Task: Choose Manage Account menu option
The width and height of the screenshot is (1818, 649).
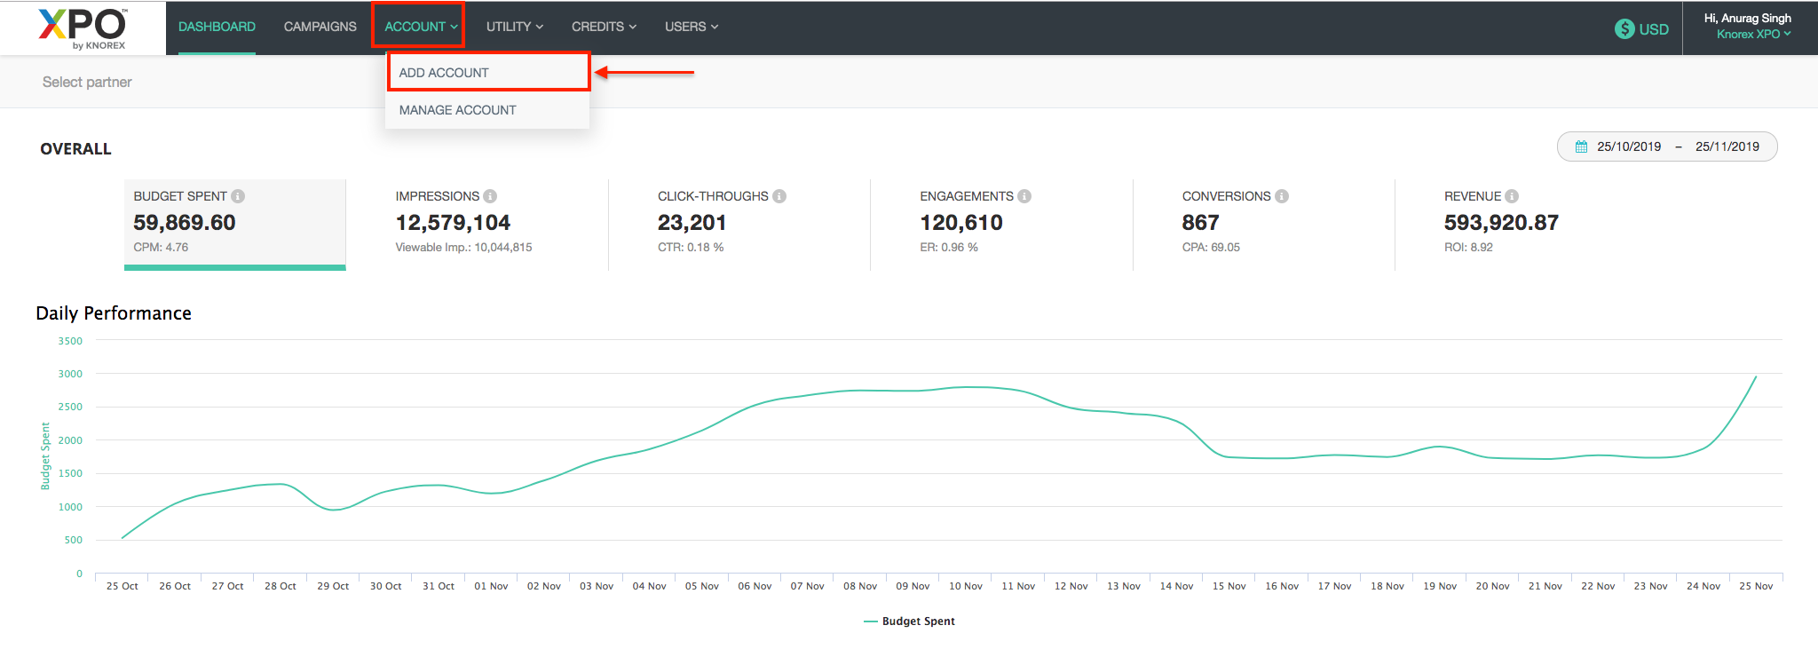Action: (457, 110)
